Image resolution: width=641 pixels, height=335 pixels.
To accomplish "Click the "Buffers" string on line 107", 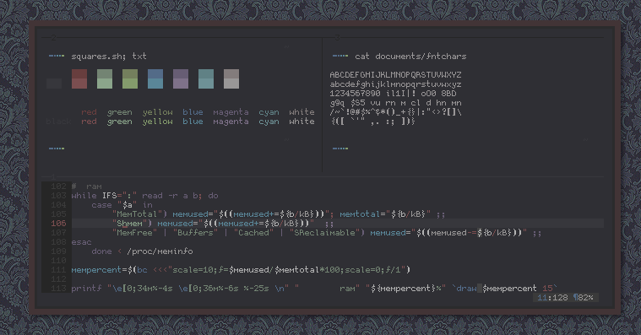I will [195, 233].
